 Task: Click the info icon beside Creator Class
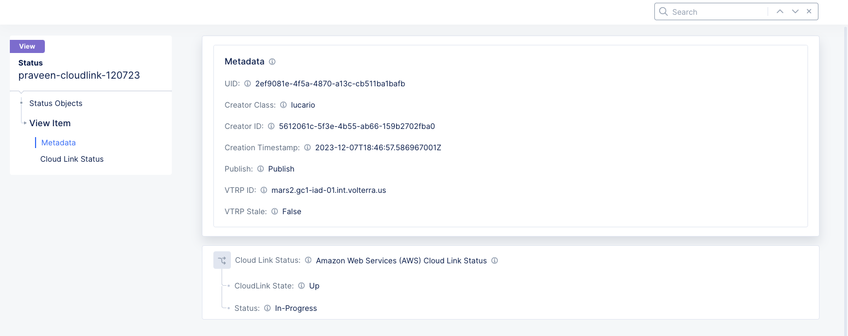point(283,105)
